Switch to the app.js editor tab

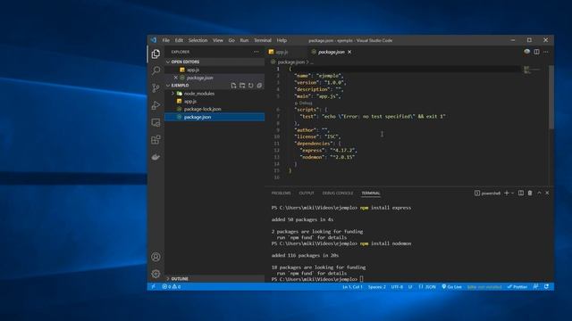coord(286,52)
